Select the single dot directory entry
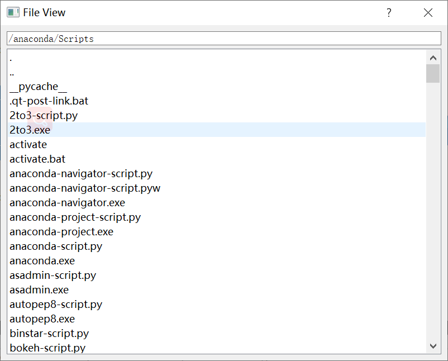The width and height of the screenshot is (448, 361). [x=217, y=57]
